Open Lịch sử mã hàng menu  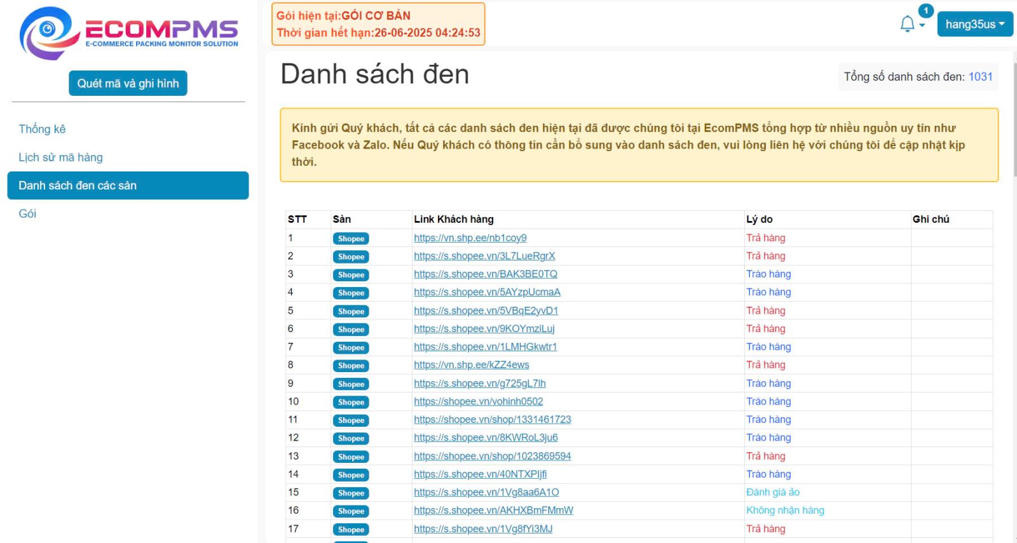pyautogui.click(x=60, y=158)
